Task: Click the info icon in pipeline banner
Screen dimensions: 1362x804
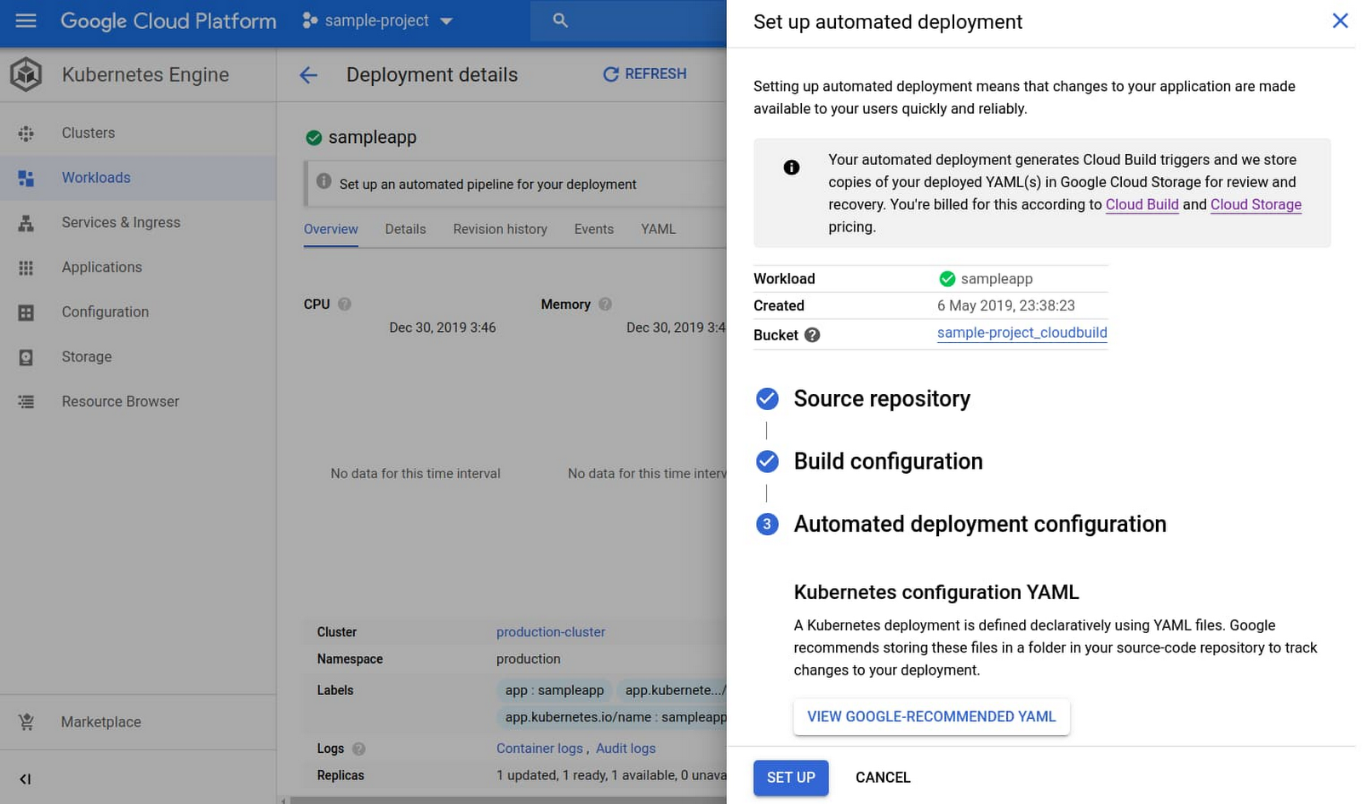Action: pos(324,181)
